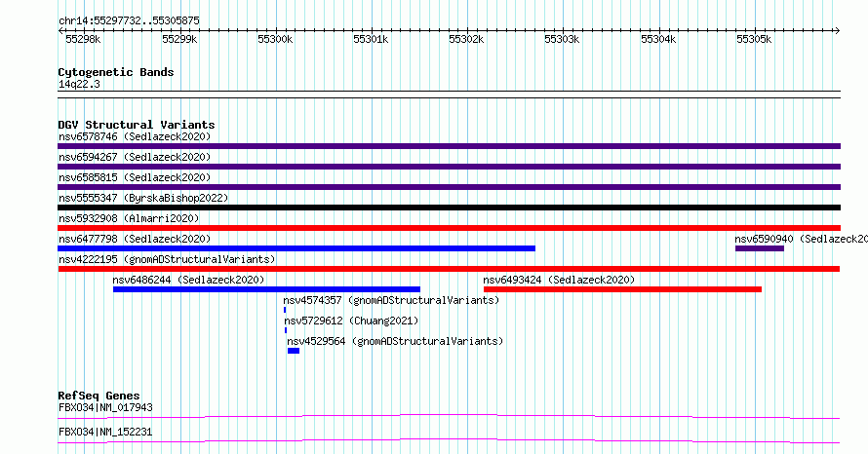The height and width of the screenshot is (454, 868).
Task: Click the tiny blue nsv5729612 marker
Action: [286, 330]
